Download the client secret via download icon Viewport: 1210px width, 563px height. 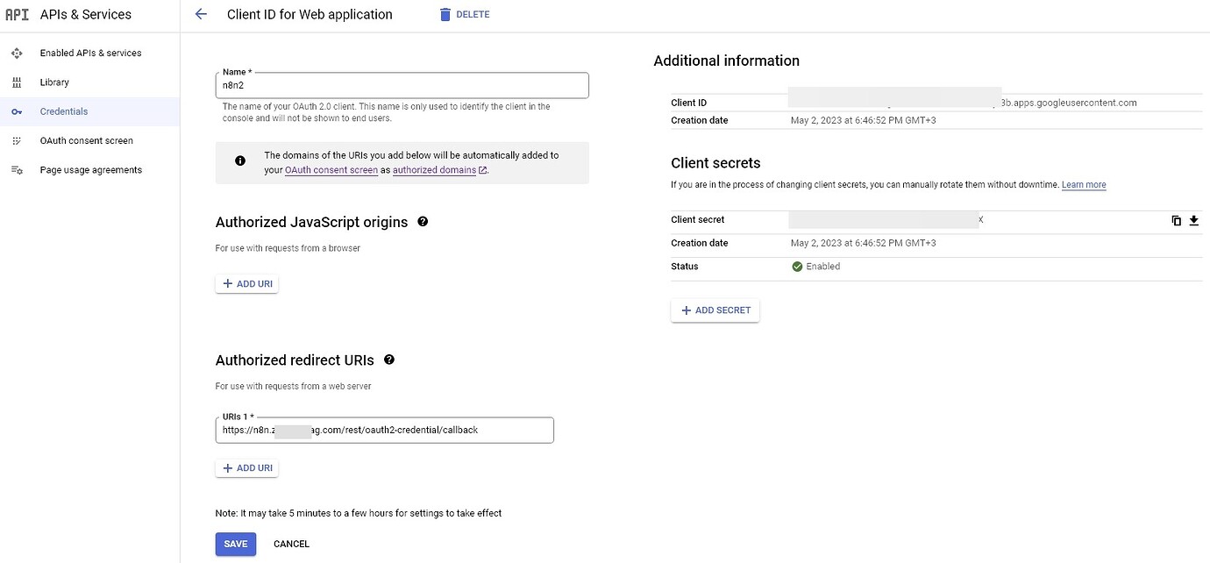(x=1193, y=220)
